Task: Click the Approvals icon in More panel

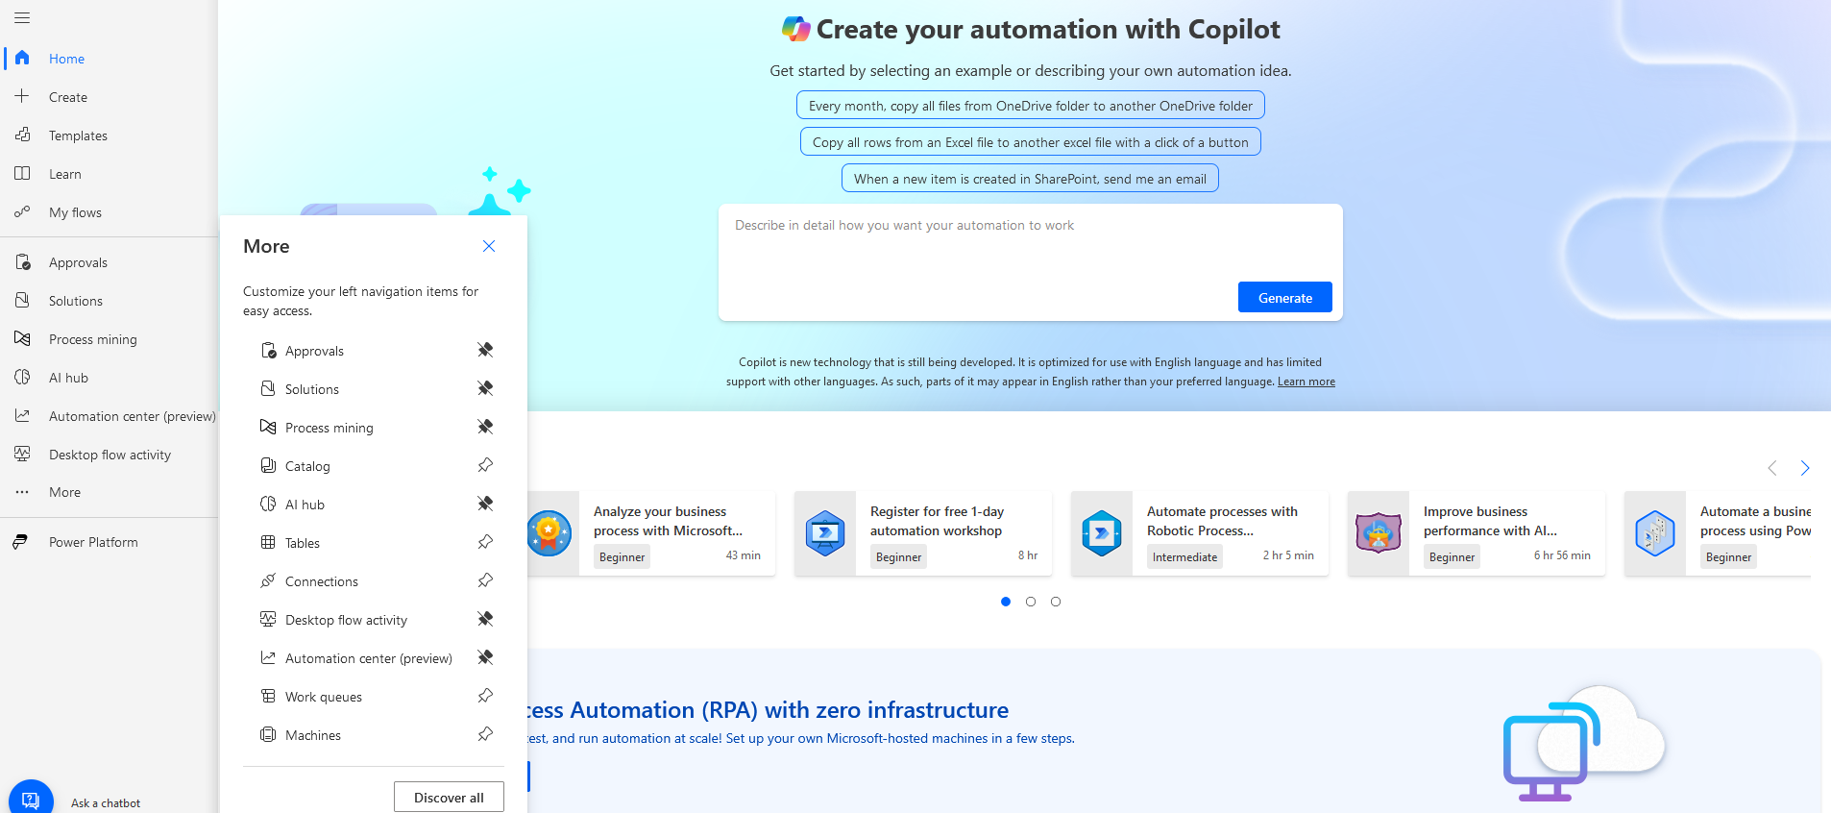Action: (x=268, y=350)
